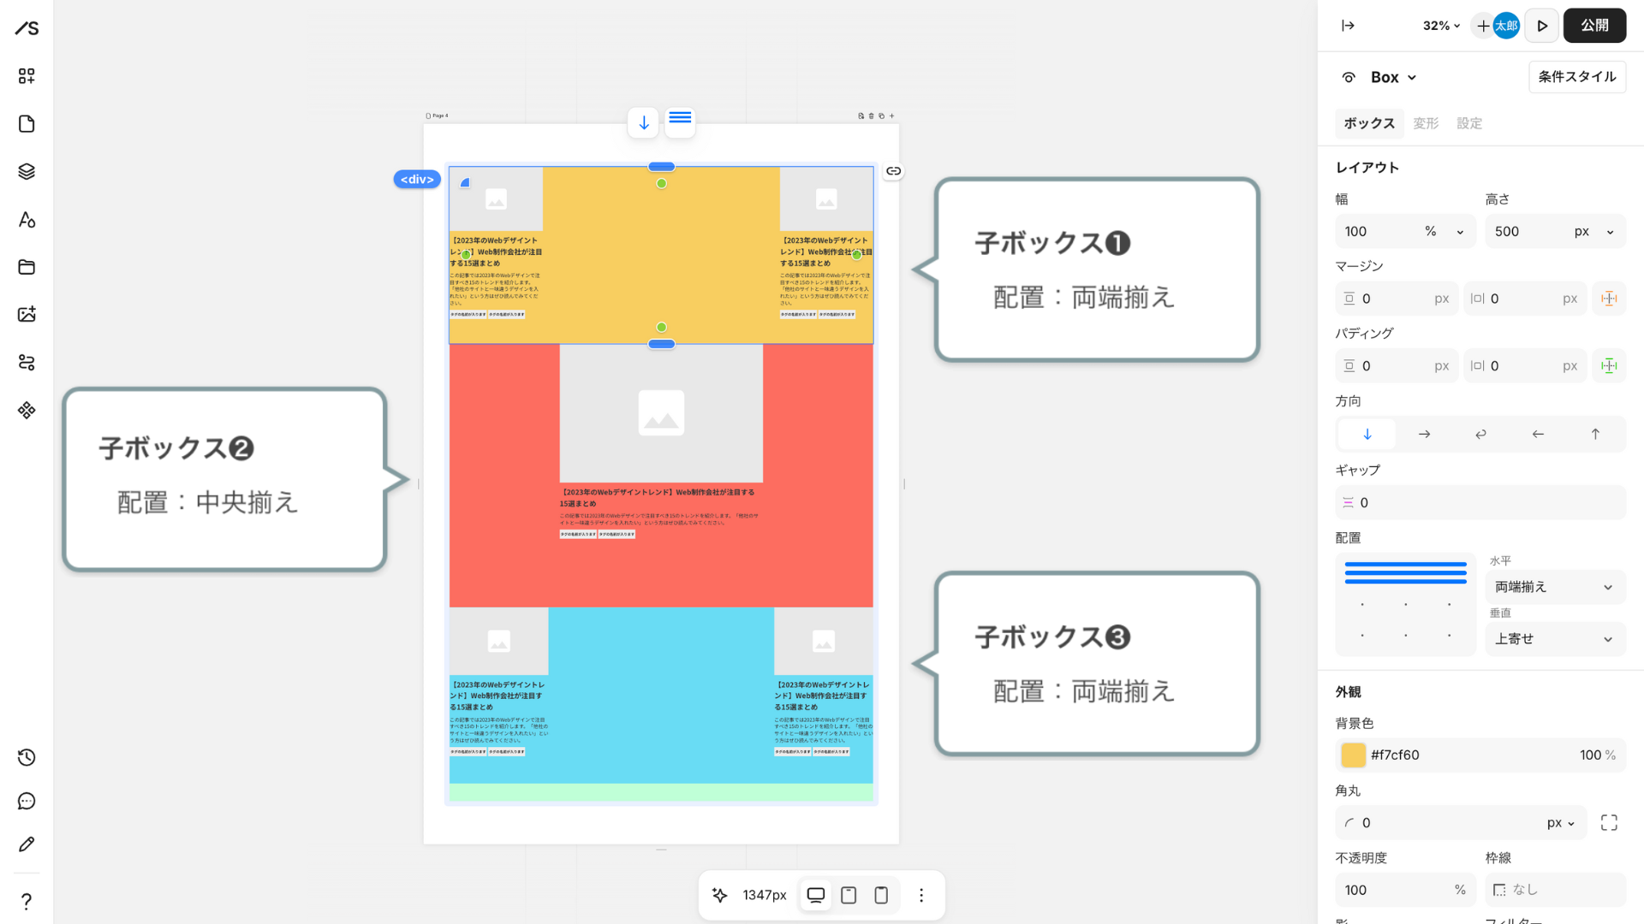Select tablet viewport toggle

849,895
